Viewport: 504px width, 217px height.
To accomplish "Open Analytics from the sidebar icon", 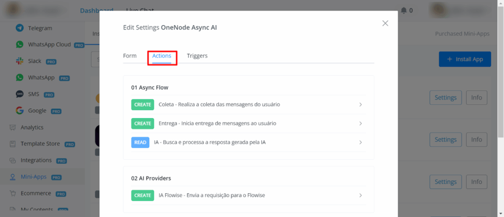I will [13, 127].
